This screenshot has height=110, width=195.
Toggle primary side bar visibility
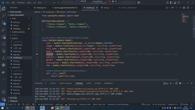coord(171,3)
